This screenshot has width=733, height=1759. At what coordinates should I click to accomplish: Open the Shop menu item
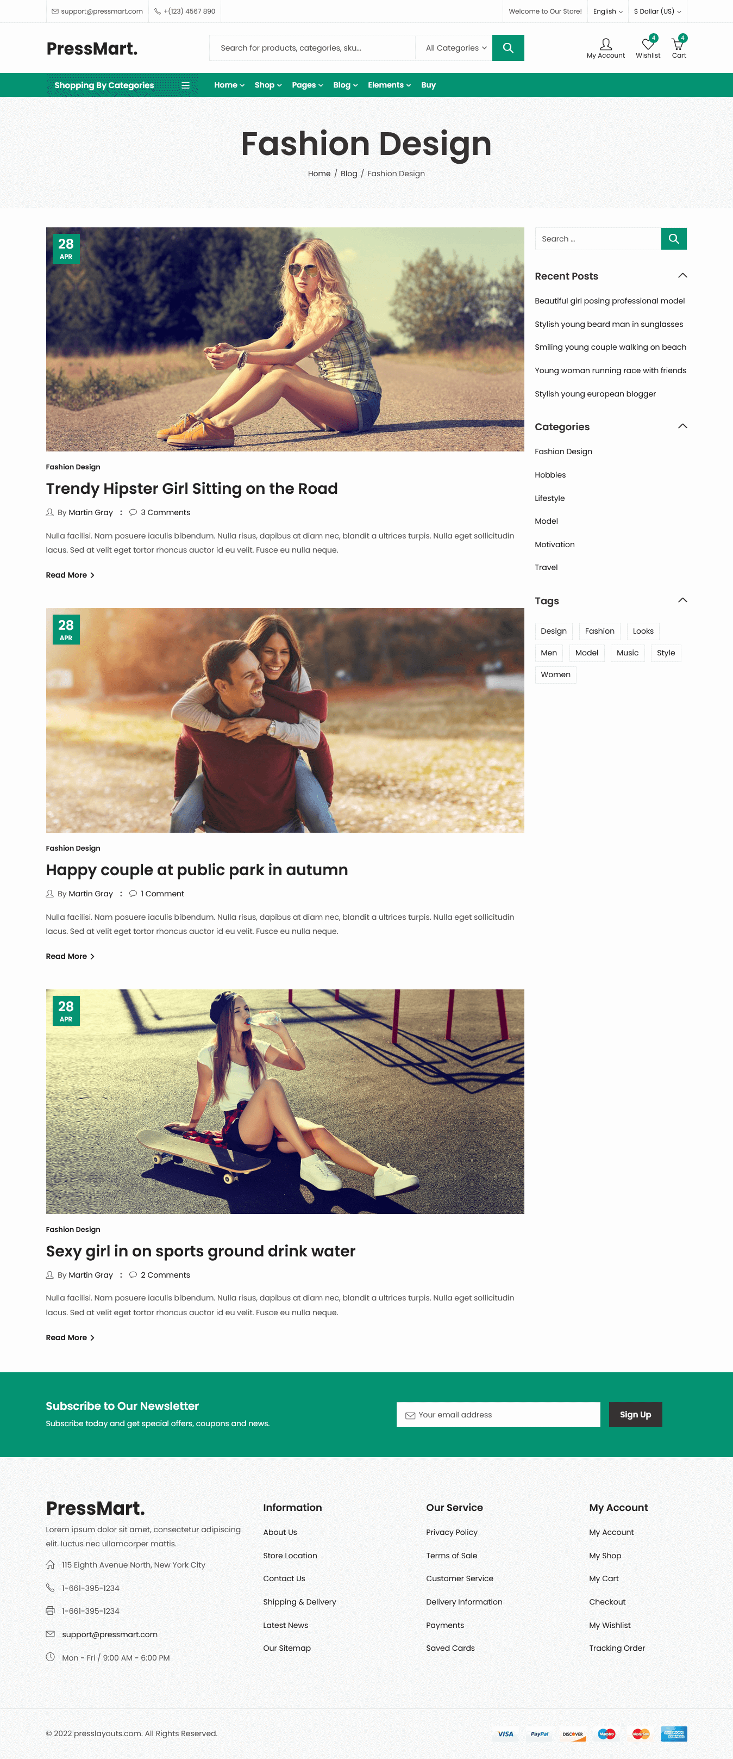coord(268,85)
